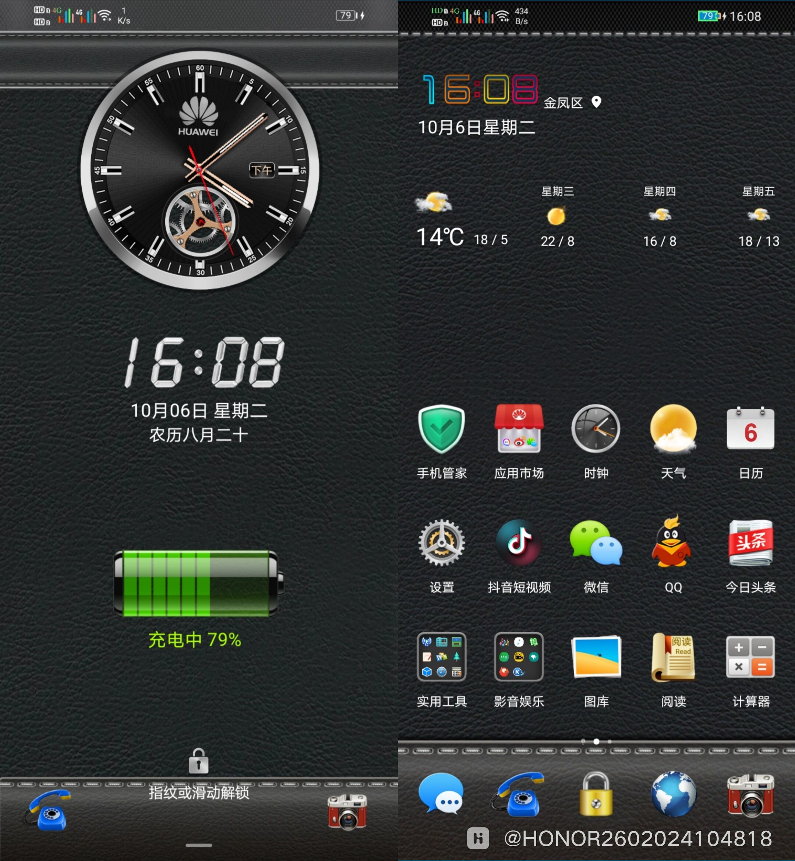Launch the 阅读 reading app

(x=673, y=657)
